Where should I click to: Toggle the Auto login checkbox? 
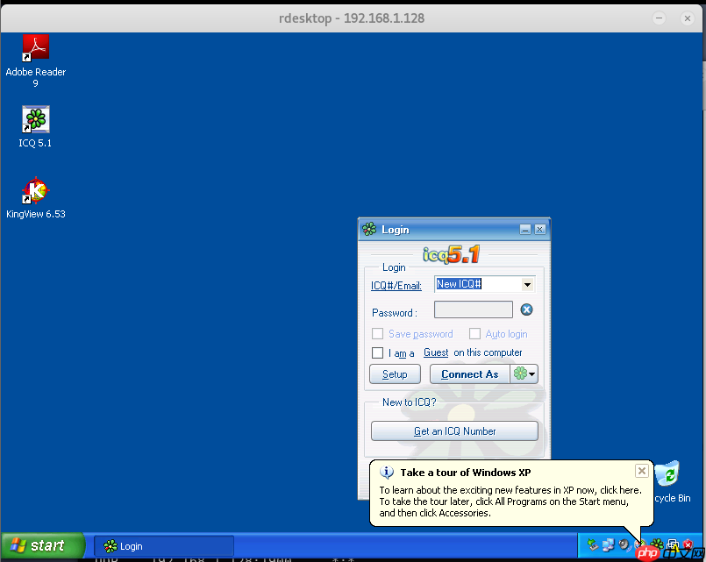tap(475, 334)
